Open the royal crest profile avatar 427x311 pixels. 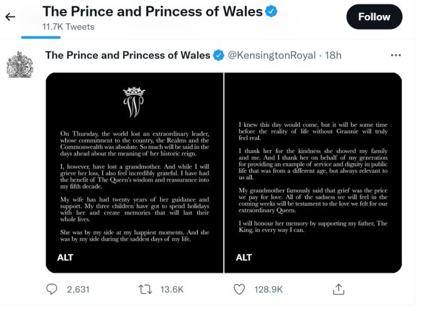(20, 65)
